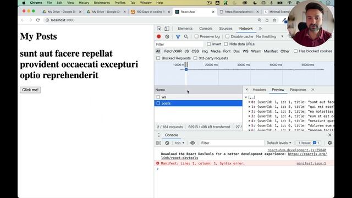Enable Disable cache checkbox
This screenshot has width=352, height=198.
coord(227,36)
